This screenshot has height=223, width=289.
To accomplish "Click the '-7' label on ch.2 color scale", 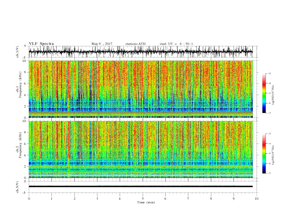I will pyautogui.click(x=269, y=173).
